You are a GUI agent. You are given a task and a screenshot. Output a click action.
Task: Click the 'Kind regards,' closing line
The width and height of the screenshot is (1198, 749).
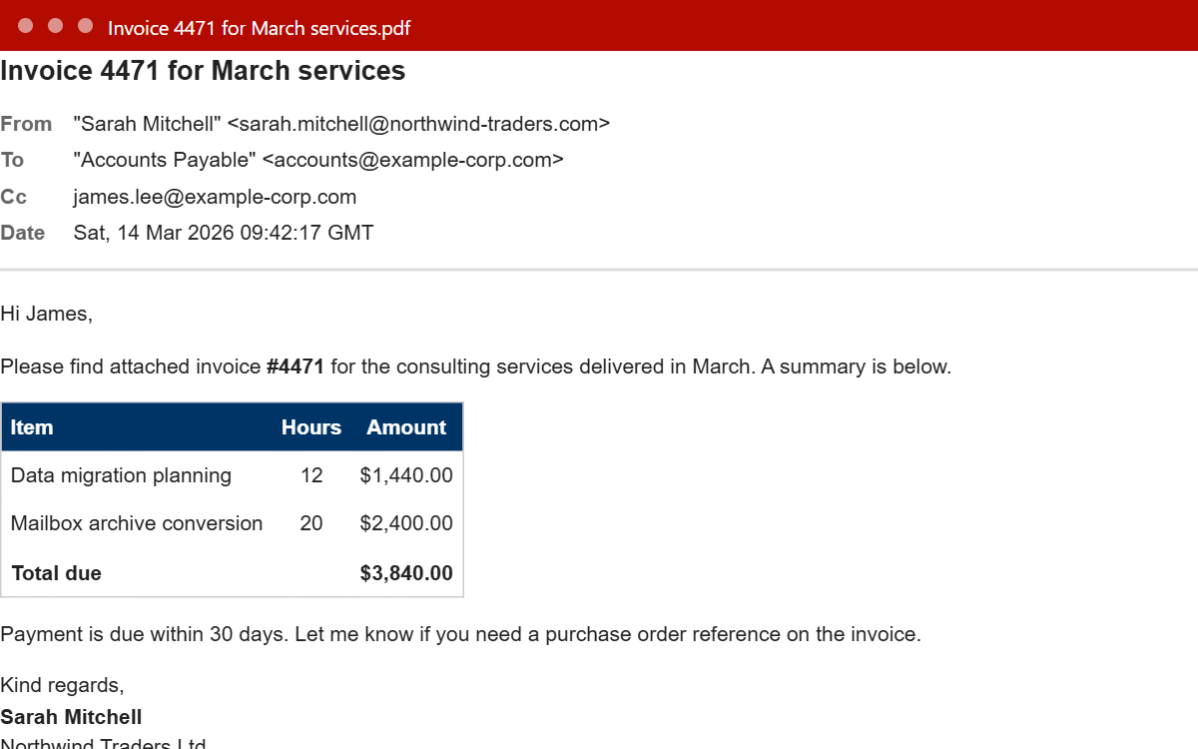[x=62, y=685]
